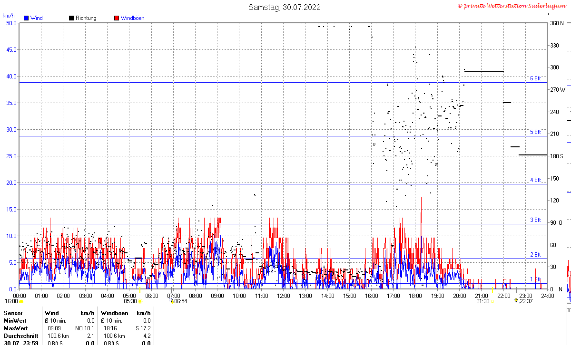Screen dimensions: 571x345
Task: Click the long black direction line near 300
Action: (484, 72)
